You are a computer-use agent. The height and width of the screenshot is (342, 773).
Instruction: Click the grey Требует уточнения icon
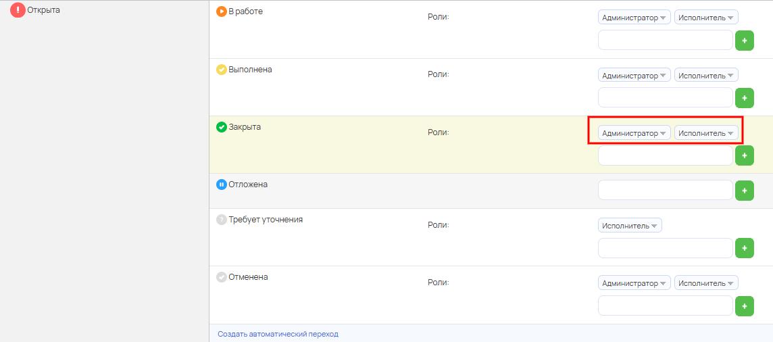pyautogui.click(x=221, y=220)
